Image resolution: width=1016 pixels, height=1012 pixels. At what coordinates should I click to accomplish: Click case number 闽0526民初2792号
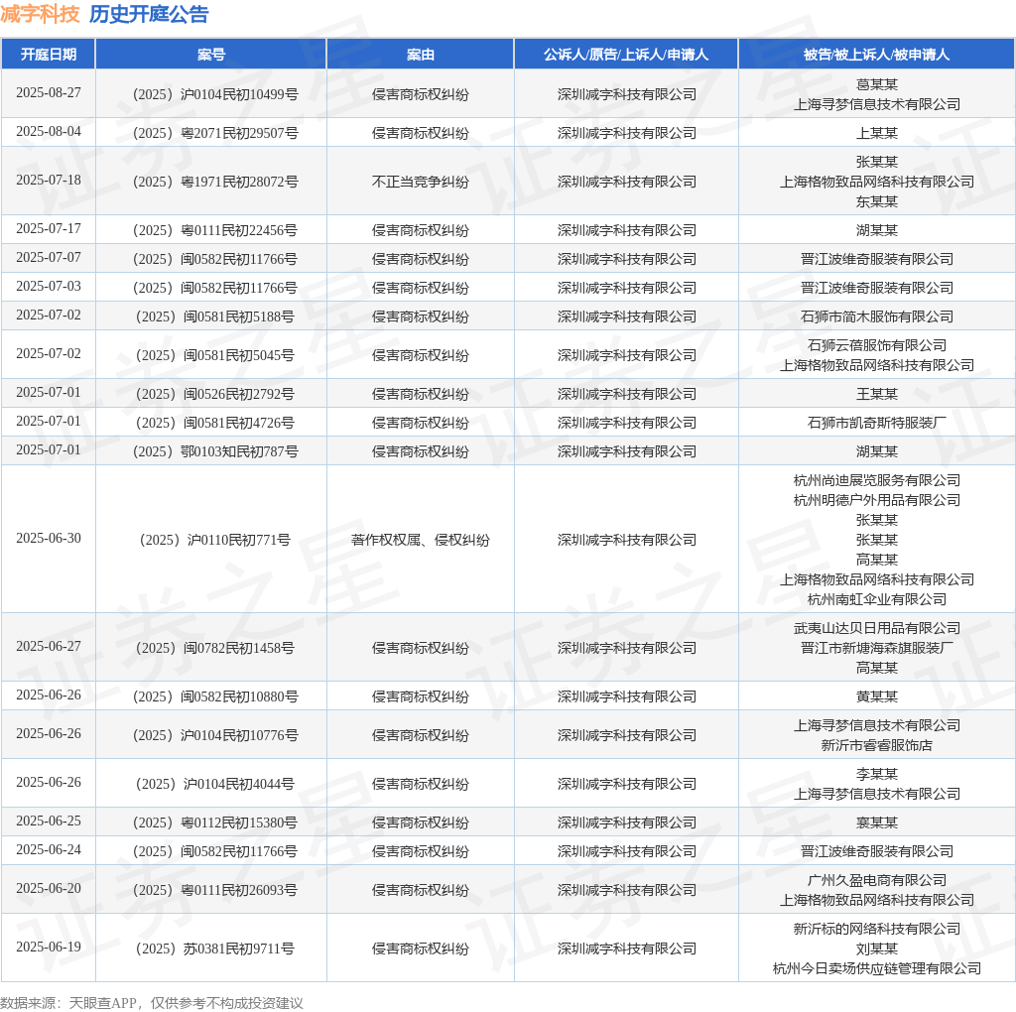(215, 395)
